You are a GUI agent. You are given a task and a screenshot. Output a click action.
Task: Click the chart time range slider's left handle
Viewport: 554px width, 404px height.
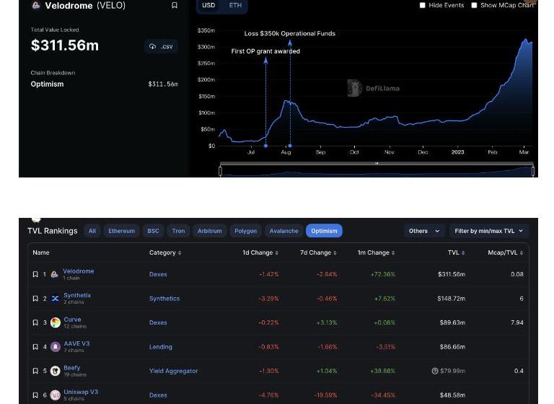point(220,171)
